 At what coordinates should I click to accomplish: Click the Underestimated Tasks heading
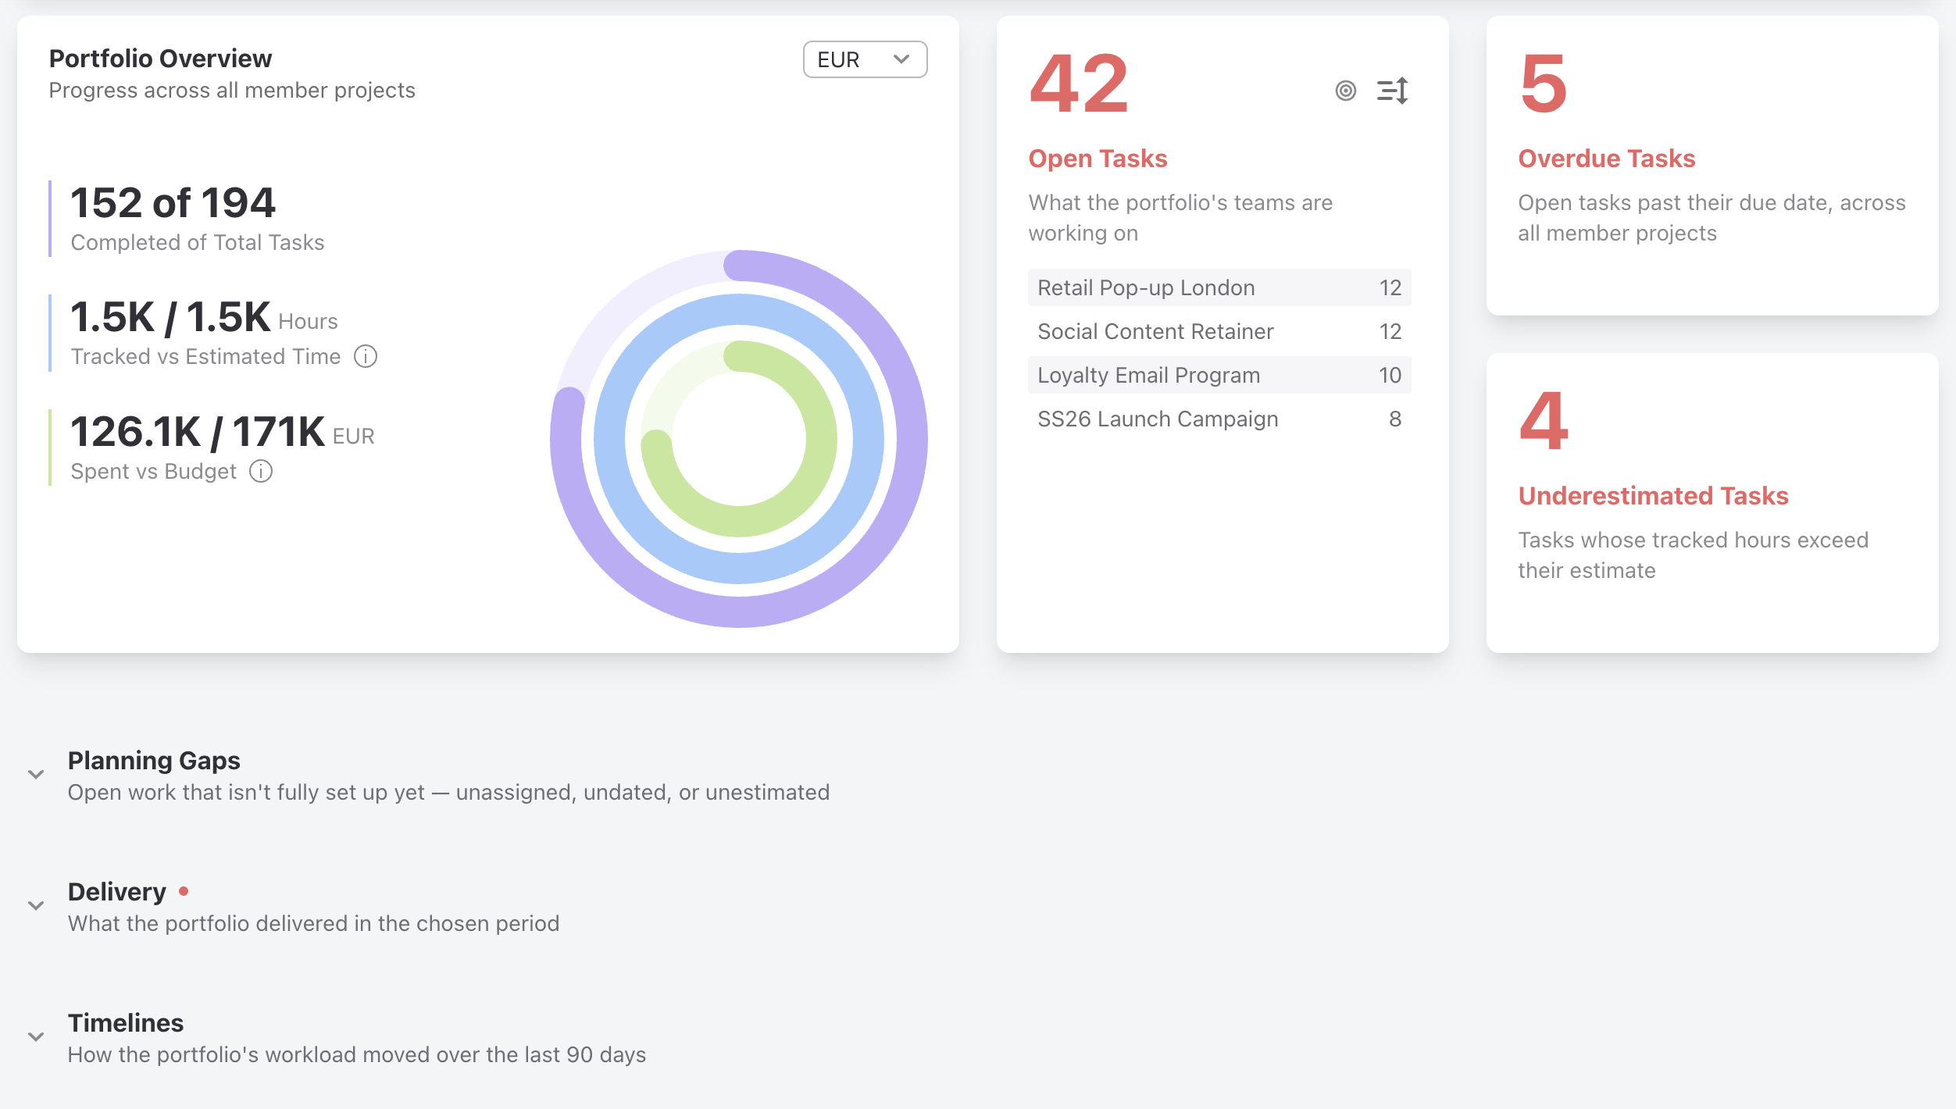tap(1653, 496)
